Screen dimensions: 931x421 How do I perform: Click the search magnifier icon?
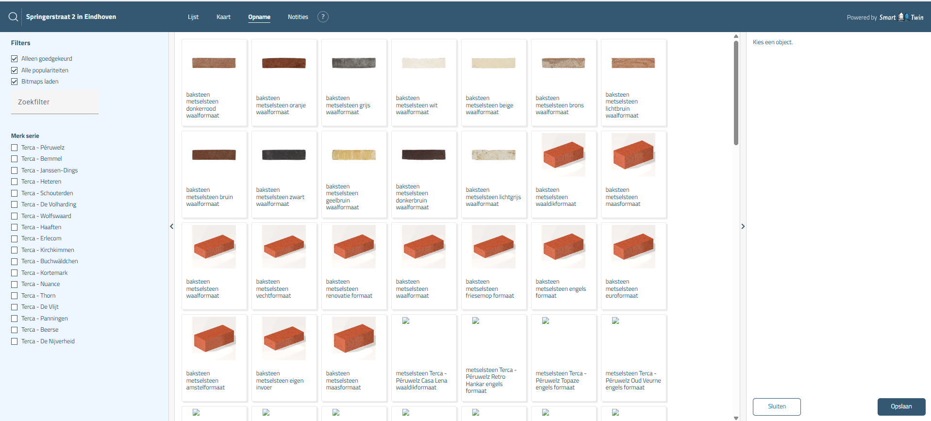click(13, 17)
